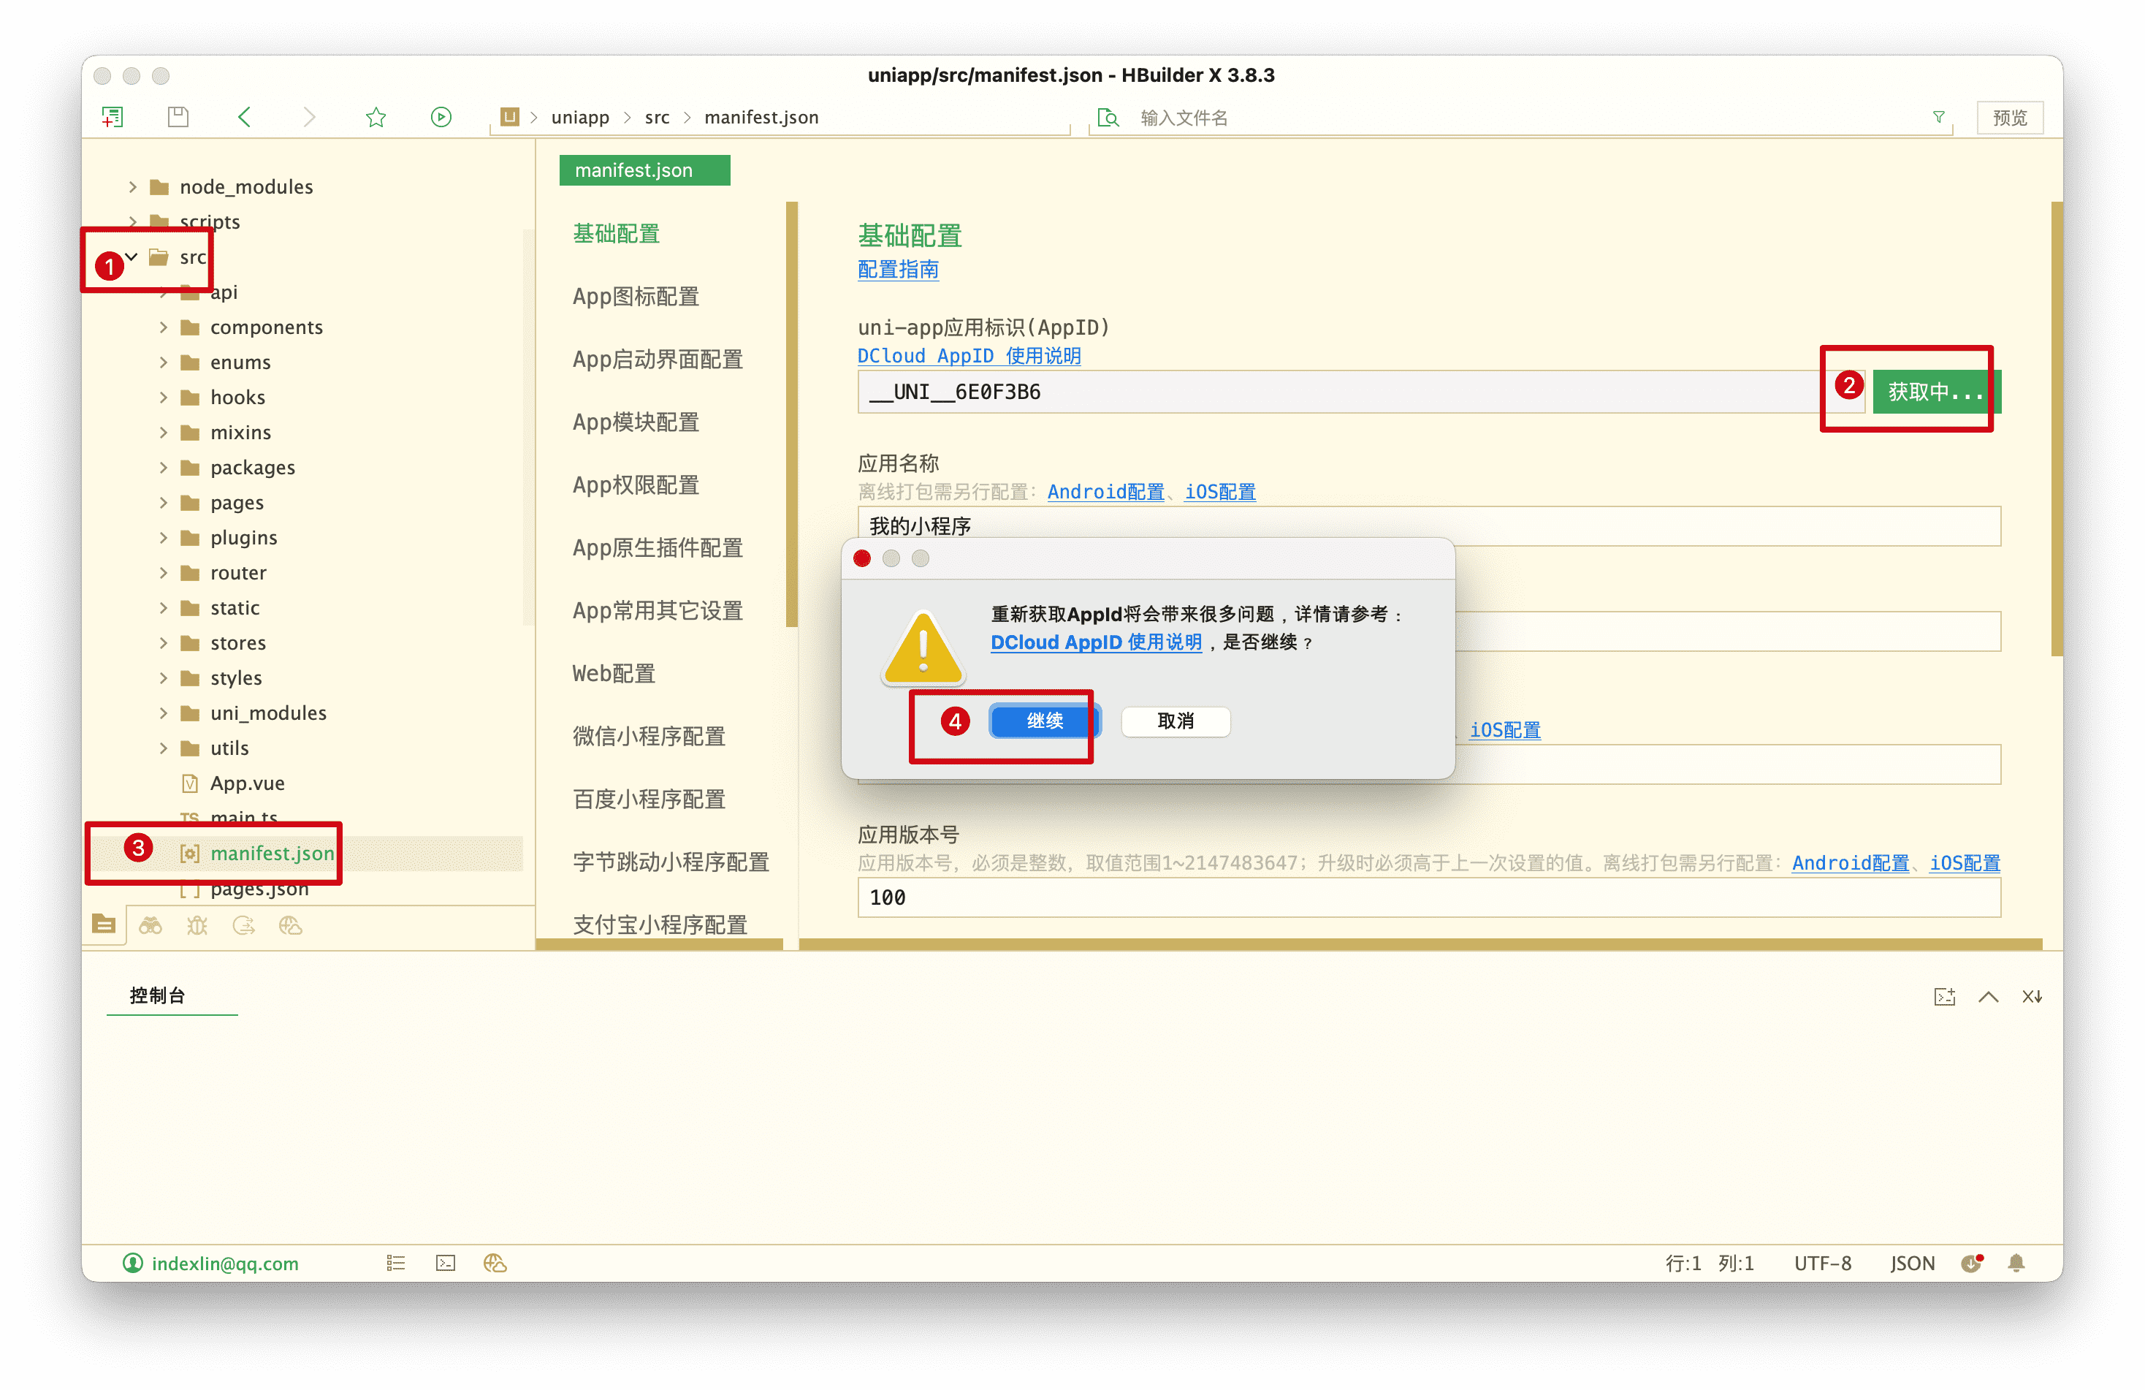The width and height of the screenshot is (2145, 1390).
Task: Open the manifest.json editor tab
Action: [x=644, y=170]
